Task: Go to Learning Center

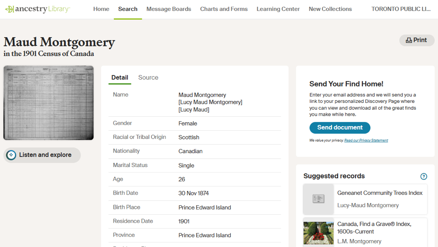Action: click(x=278, y=9)
